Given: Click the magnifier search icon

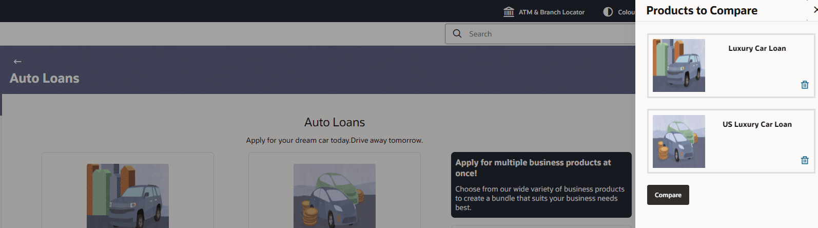Looking at the screenshot, I should (457, 33).
